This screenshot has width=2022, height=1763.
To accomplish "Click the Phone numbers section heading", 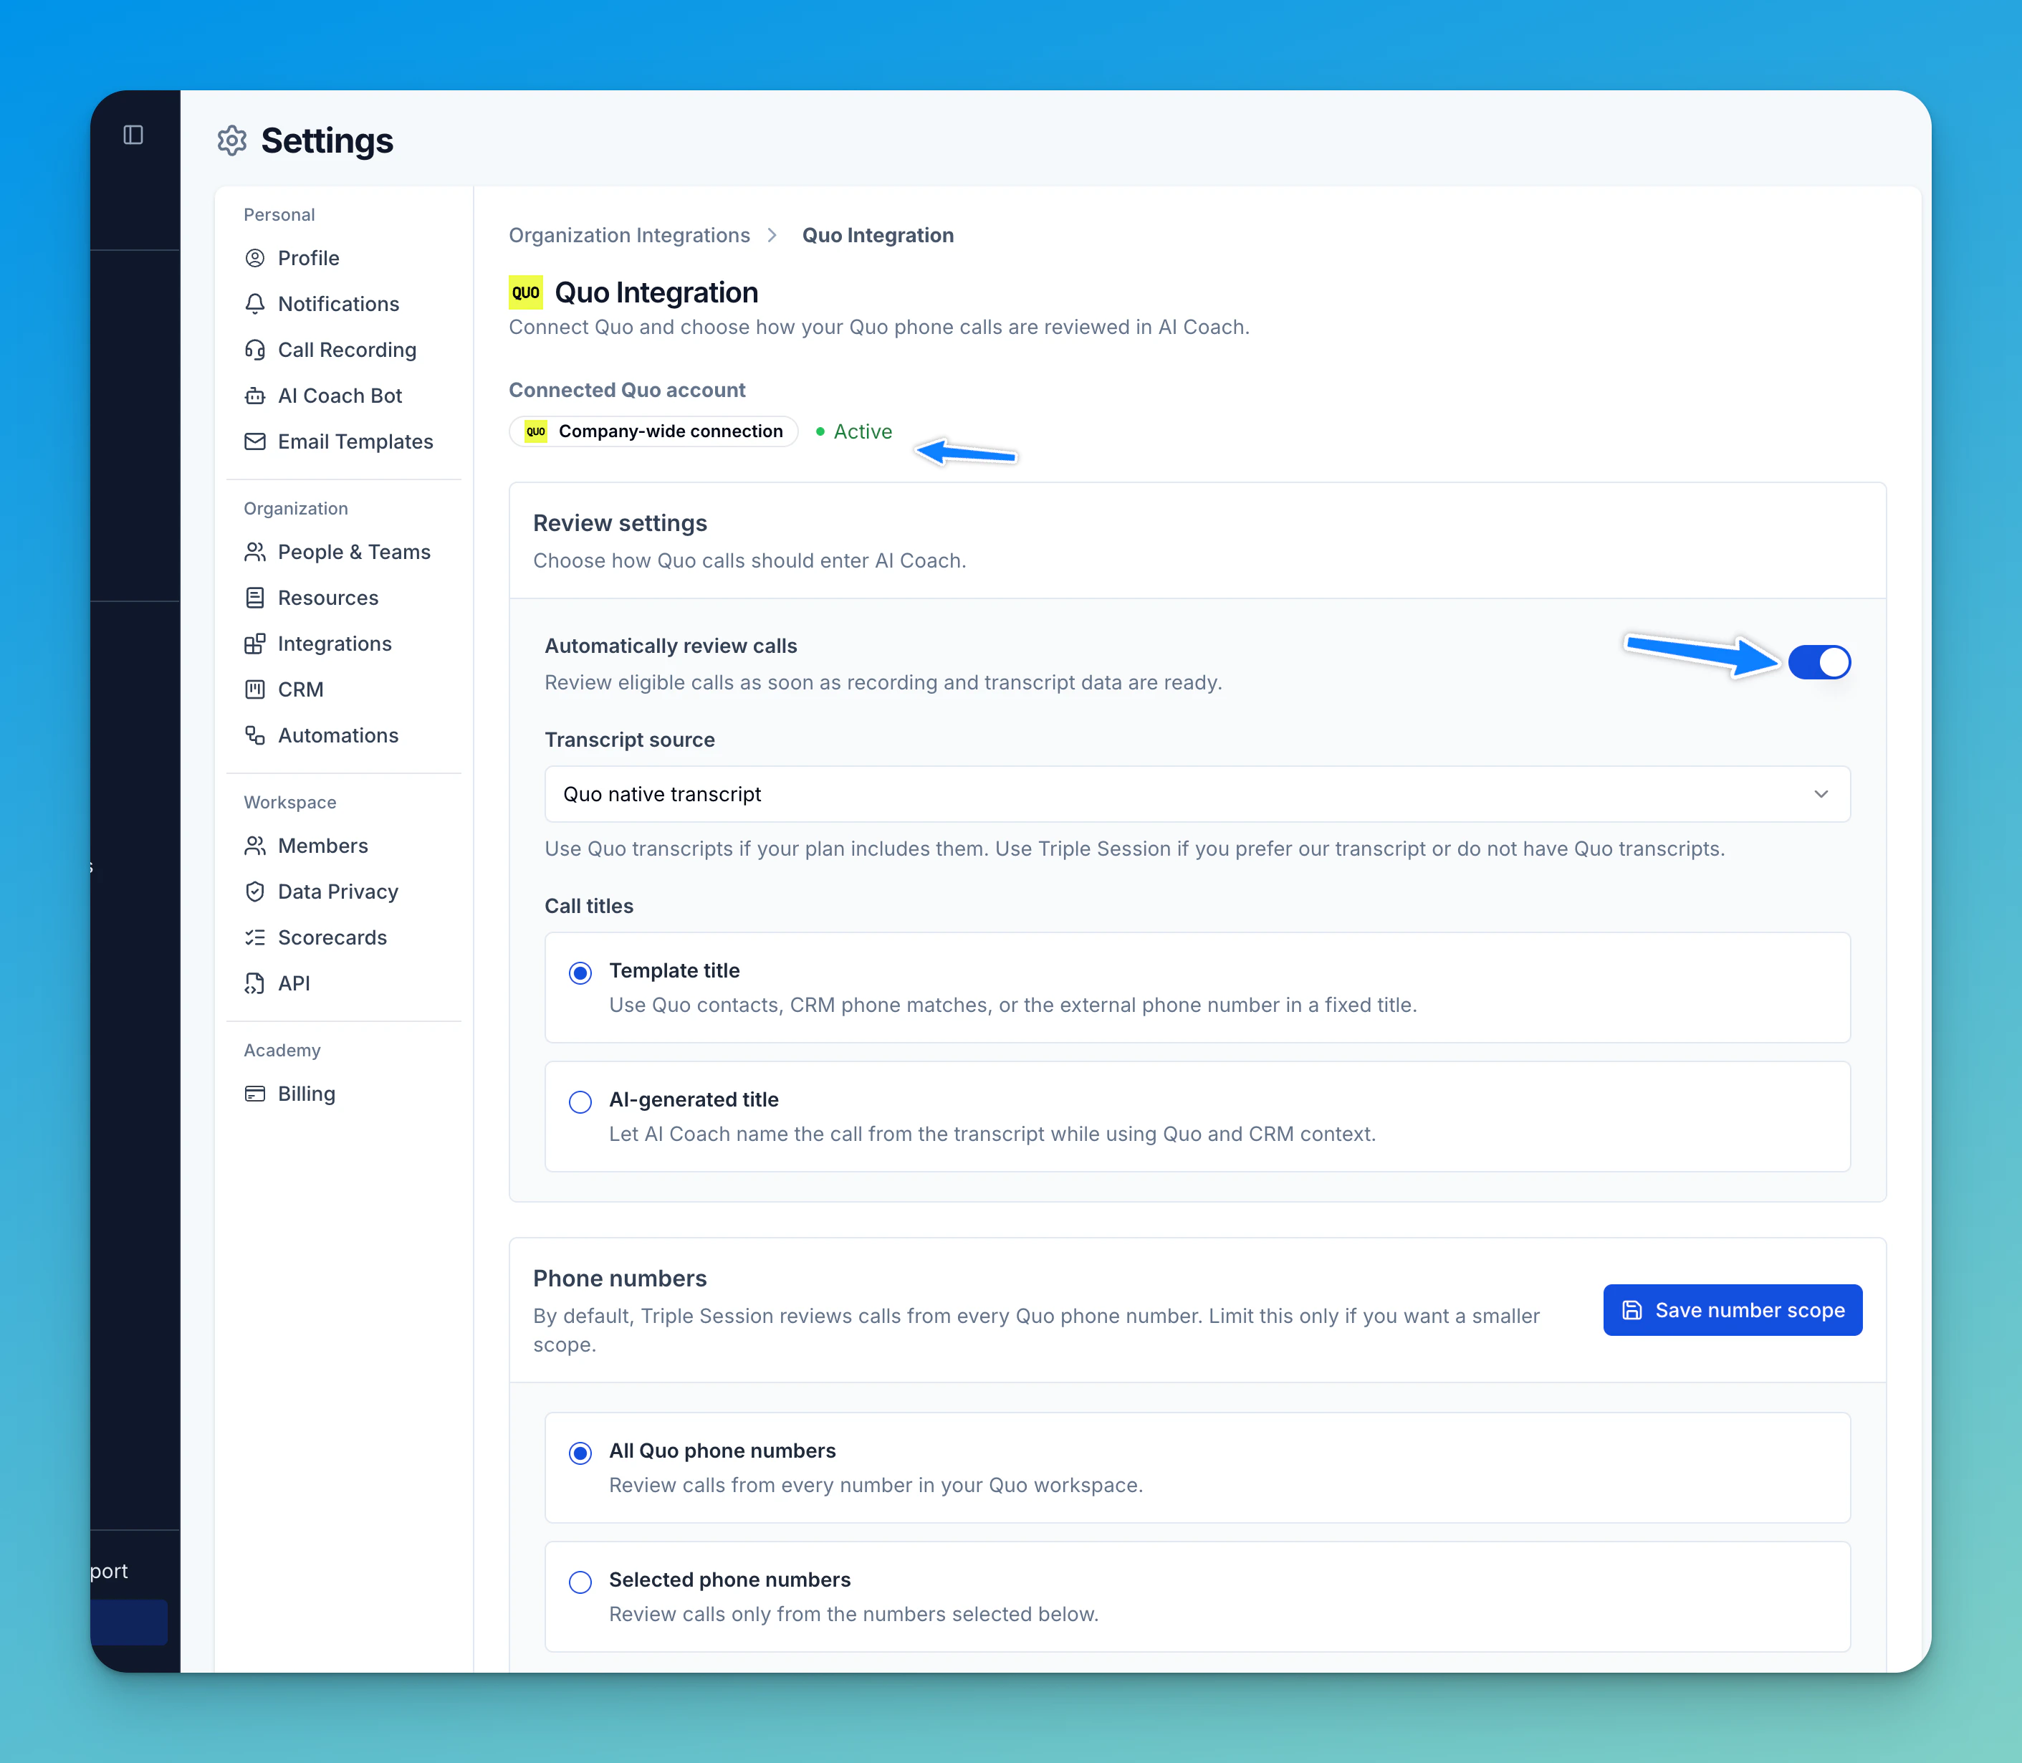I will tap(620, 1278).
